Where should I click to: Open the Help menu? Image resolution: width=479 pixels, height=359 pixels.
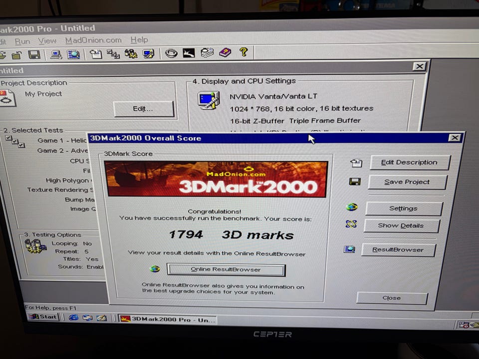pyautogui.click(x=139, y=40)
